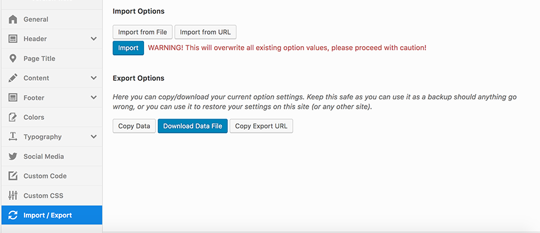Click the Header layout icon
The height and width of the screenshot is (233, 540).
pyautogui.click(x=13, y=39)
